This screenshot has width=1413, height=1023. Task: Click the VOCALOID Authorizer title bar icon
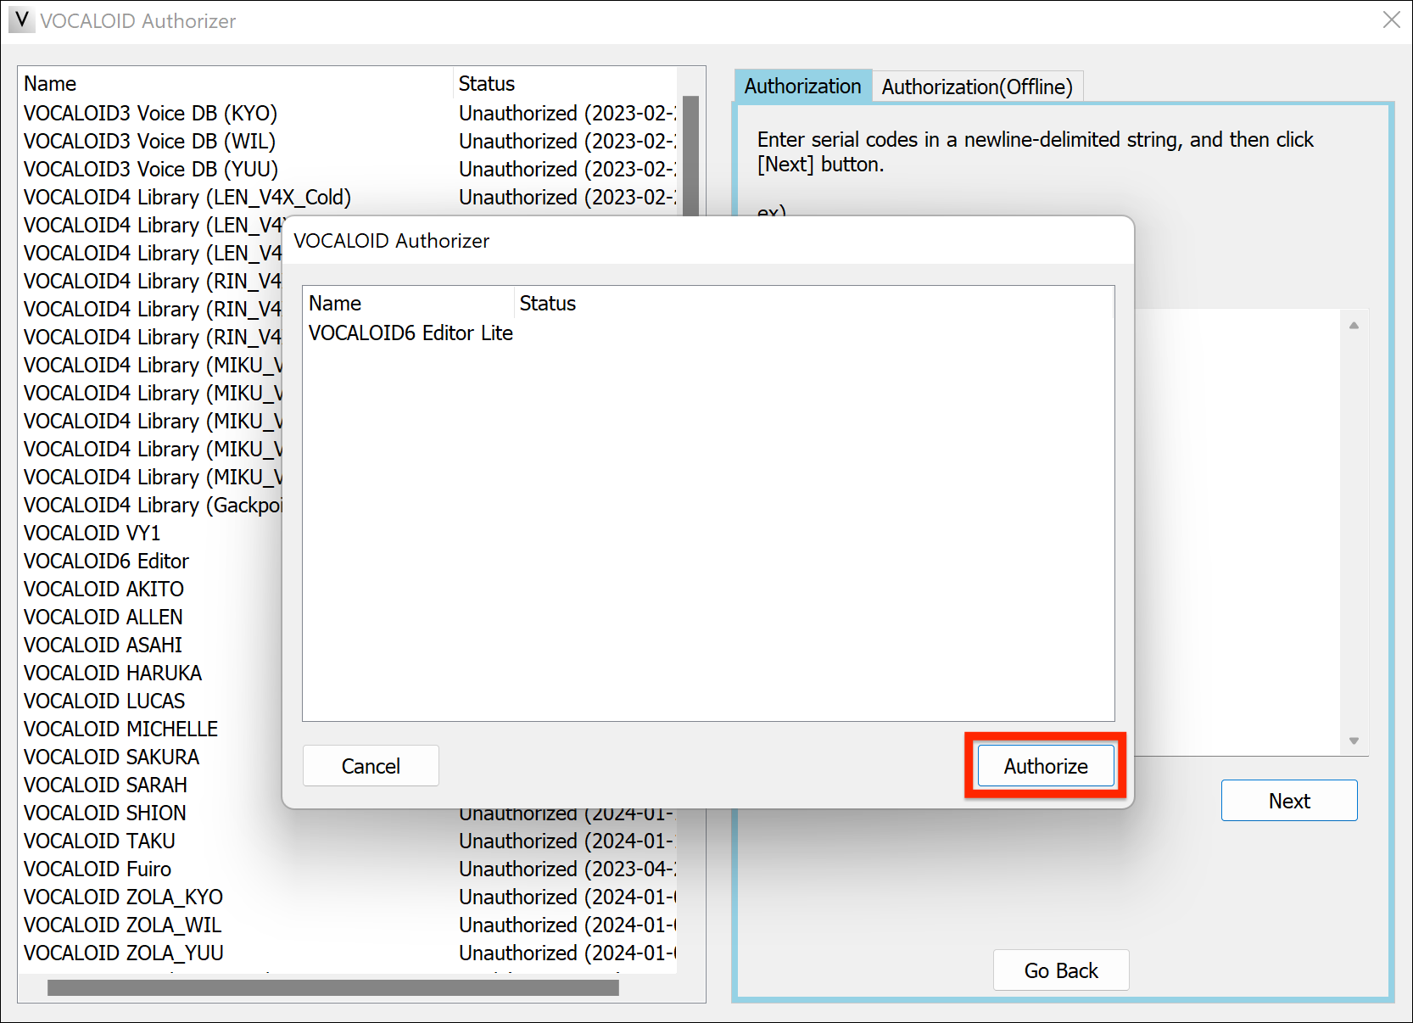coord(21,20)
